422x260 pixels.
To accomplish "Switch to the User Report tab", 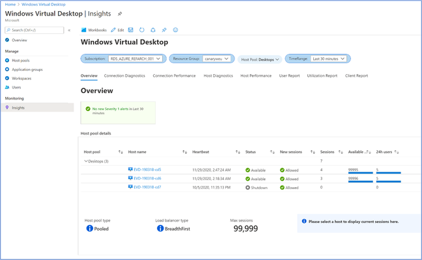I will [289, 76].
